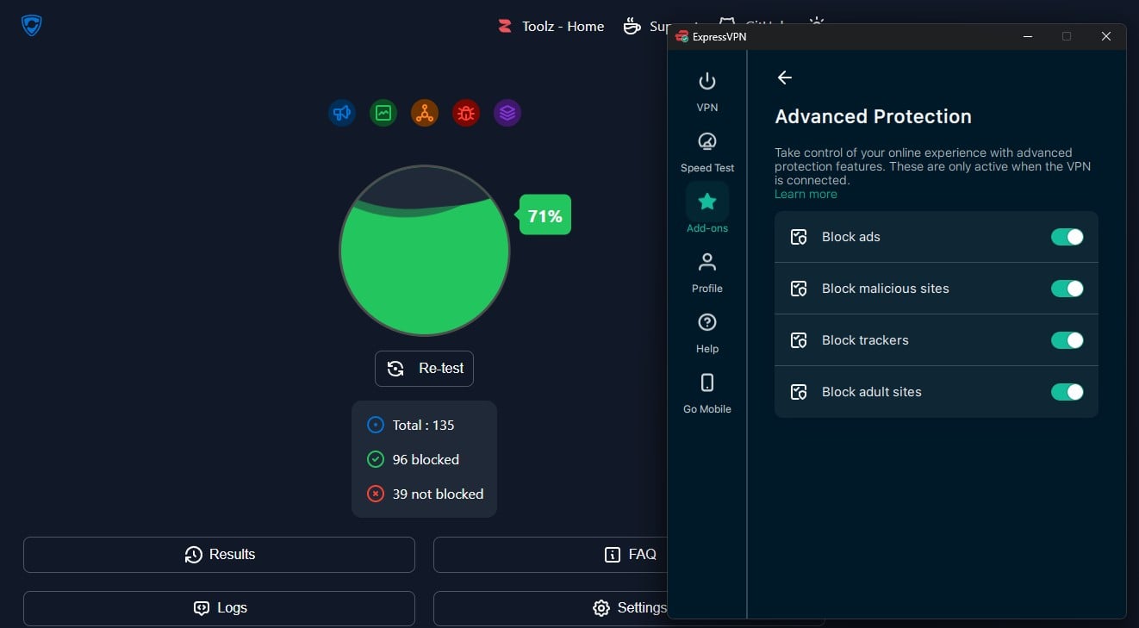Select the orange network nodes category icon
This screenshot has width=1139, height=628.
425,113
